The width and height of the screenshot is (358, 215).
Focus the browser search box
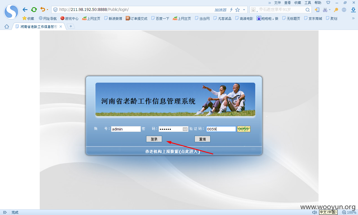click(x=281, y=10)
